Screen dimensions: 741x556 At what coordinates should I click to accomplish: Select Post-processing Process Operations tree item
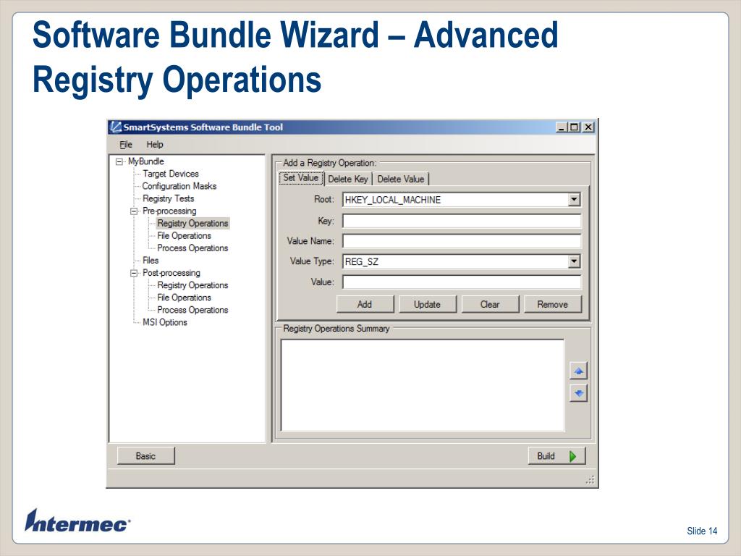coord(192,310)
